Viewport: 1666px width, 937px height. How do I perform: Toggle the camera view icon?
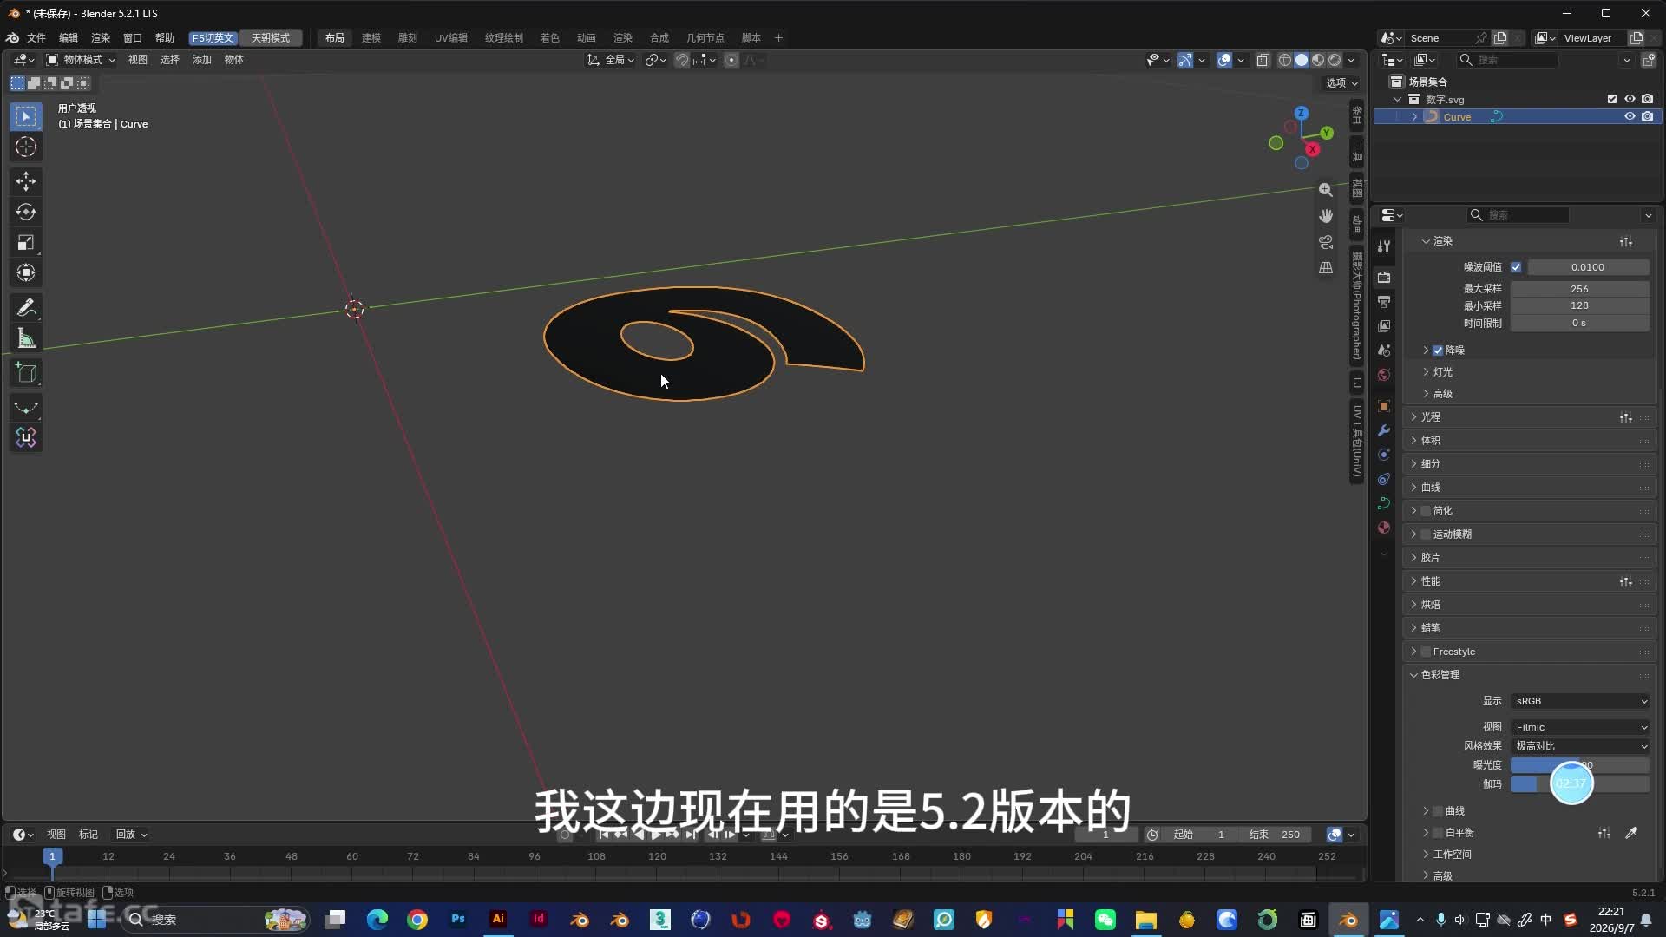click(x=1326, y=242)
